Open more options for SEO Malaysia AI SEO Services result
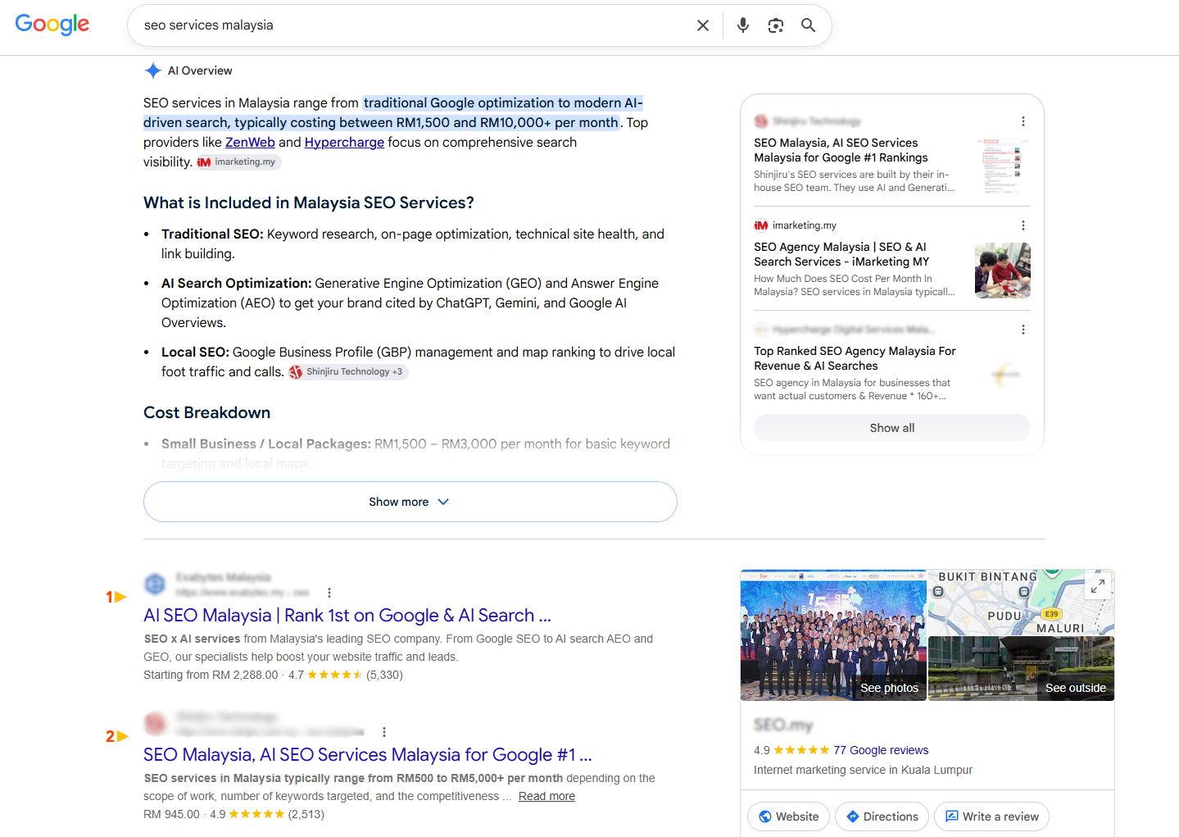This screenshot has width=1179, height=837. tap(384, 732)
